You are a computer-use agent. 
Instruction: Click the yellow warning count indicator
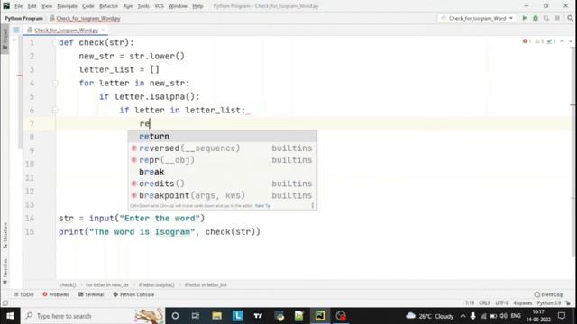pyautogui.click(x=539, y=41)
